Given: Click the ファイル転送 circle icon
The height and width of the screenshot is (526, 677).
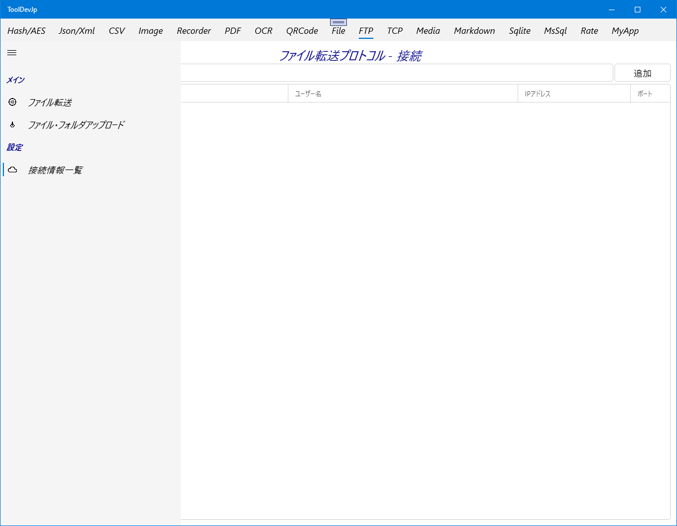Looking at the screenshot, I should [x=12, y=102].
